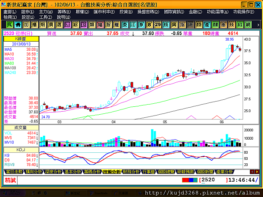
Task: Open the 畫面(L) menu
Action: tap(10, 12)
